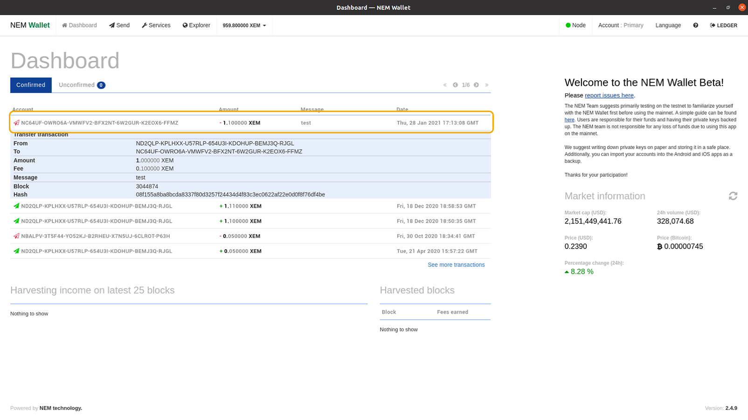This screenshot has height=420, width=748.
Task: Expand the +1.100000 XEM transaction row
Action: (x=250, y=221)
